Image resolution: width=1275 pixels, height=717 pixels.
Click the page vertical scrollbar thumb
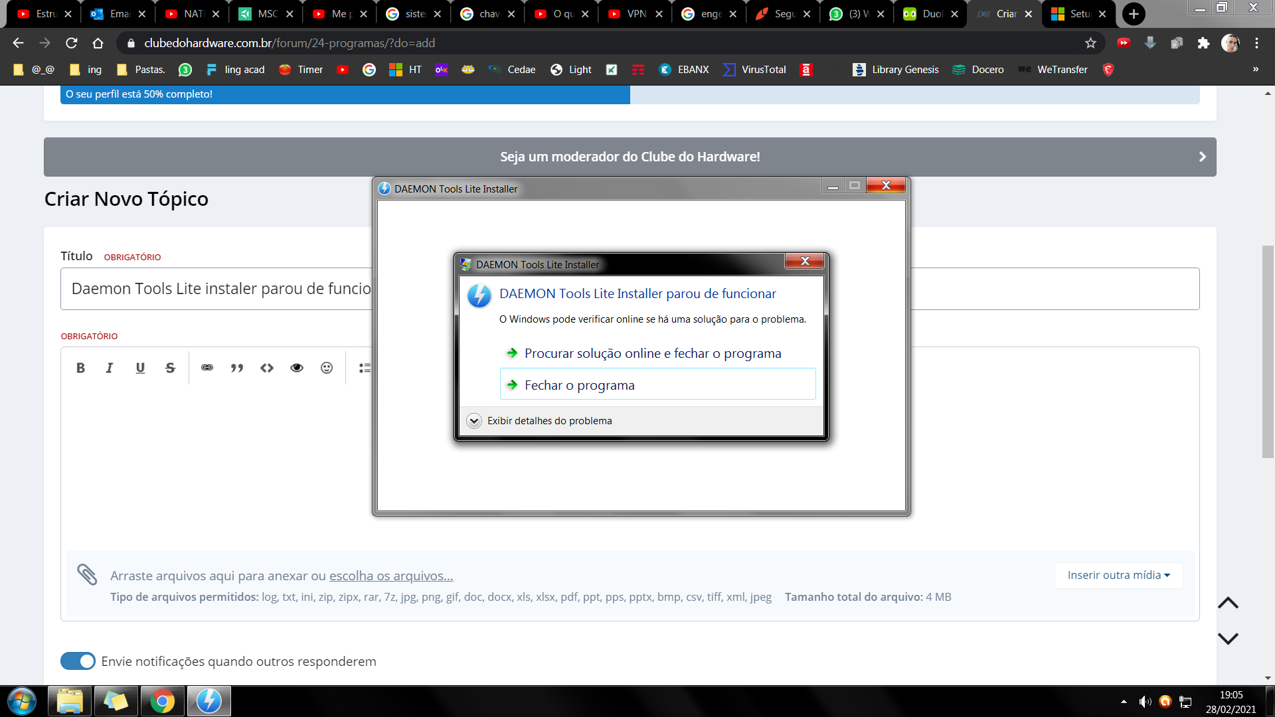(1268, 352)
